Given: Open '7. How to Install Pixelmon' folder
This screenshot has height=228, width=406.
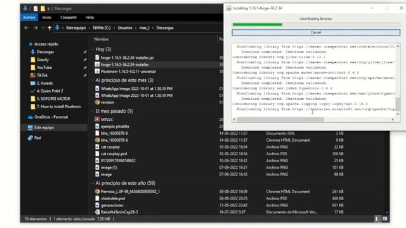Looking at the screenshot, I should click(58, 106).
